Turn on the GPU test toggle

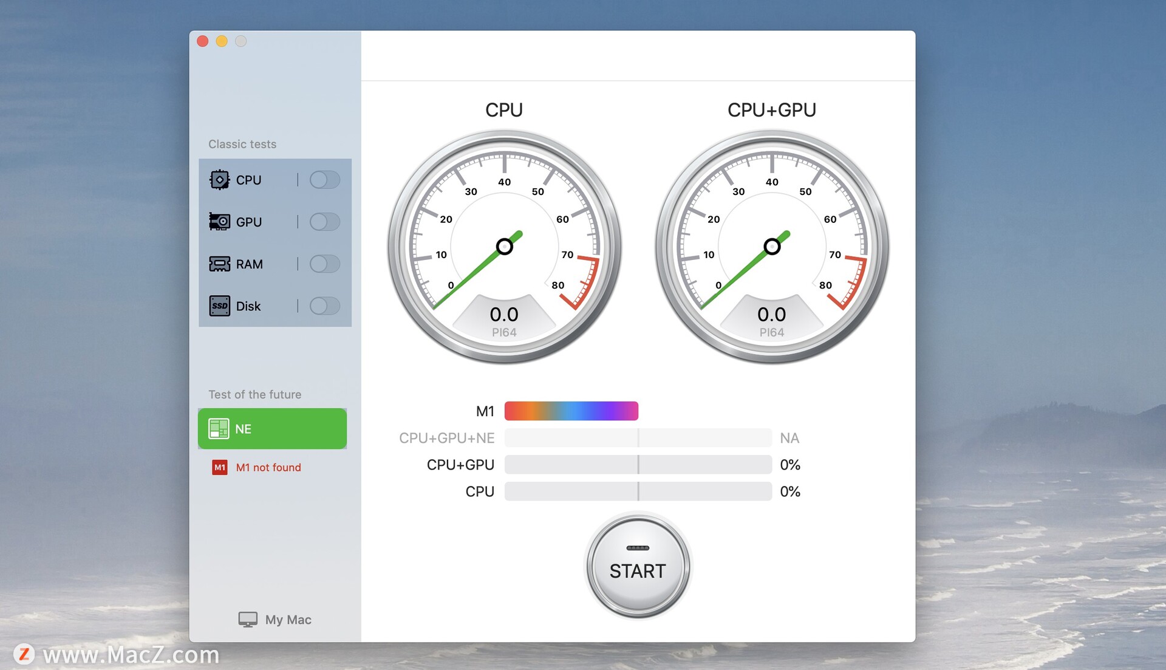324,222
